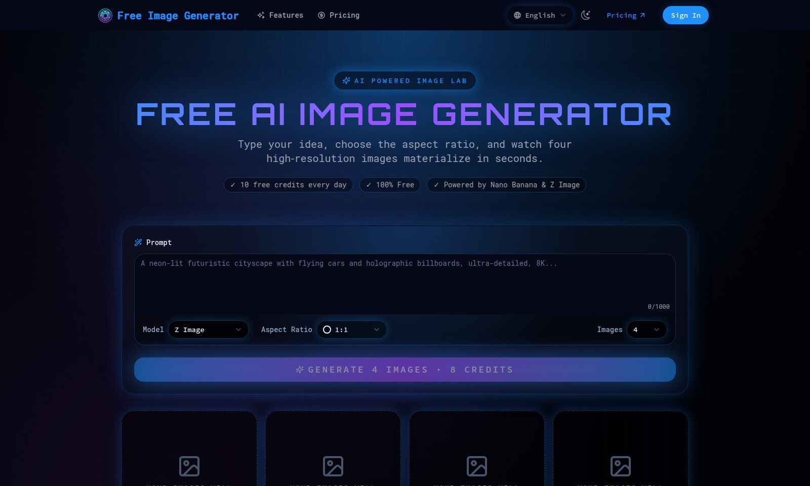Click the magic wand Prompt icon
This screenshot has width=810, height=486.
pyautogui.click(x=138, y=242)
